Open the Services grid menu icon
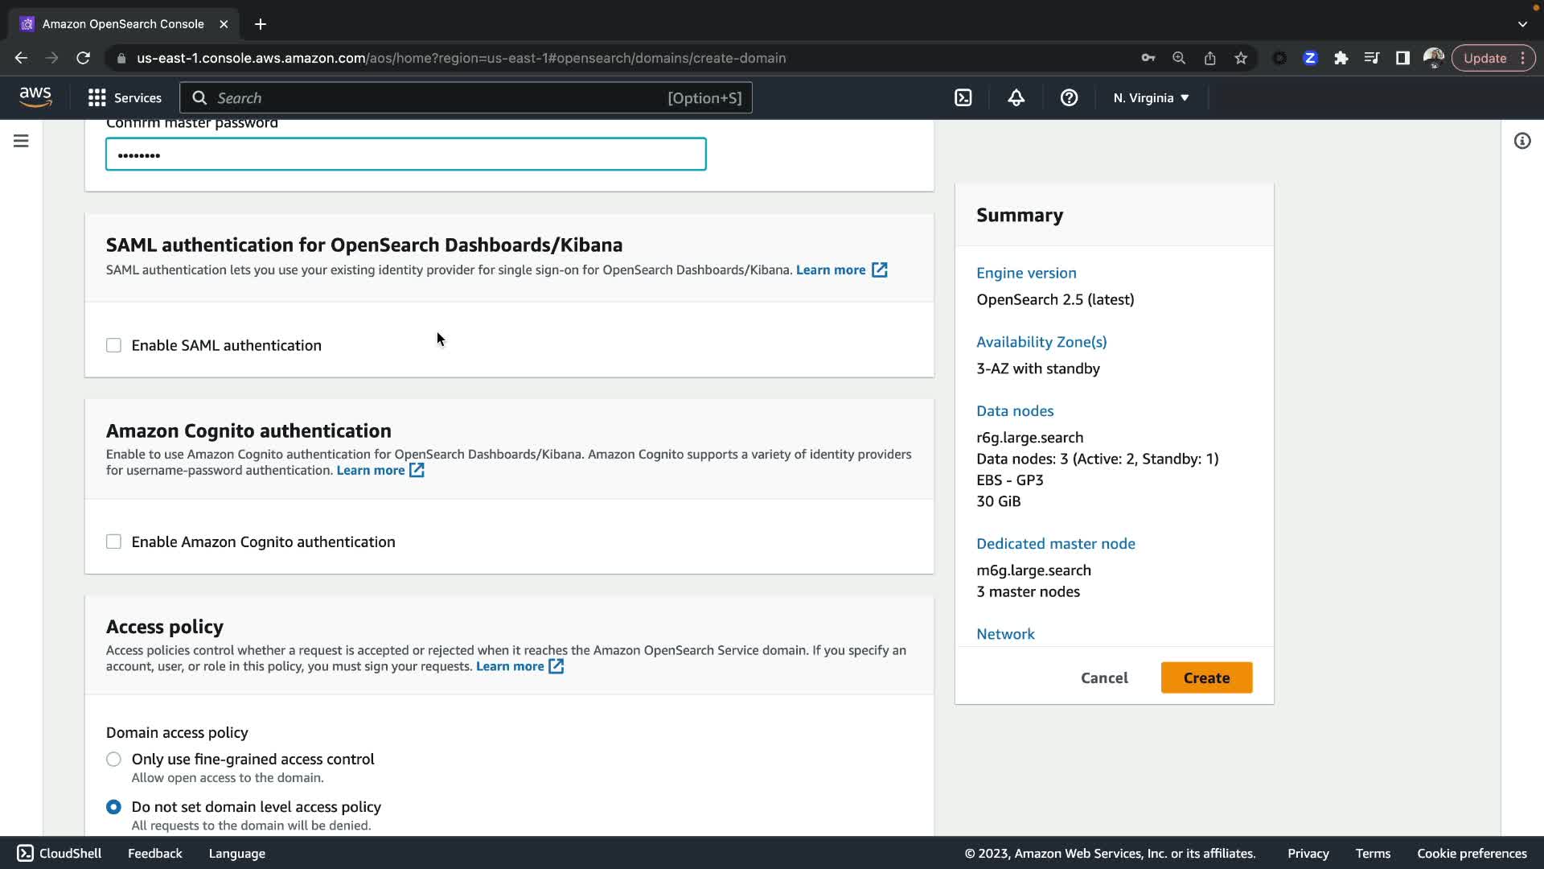 97,98
